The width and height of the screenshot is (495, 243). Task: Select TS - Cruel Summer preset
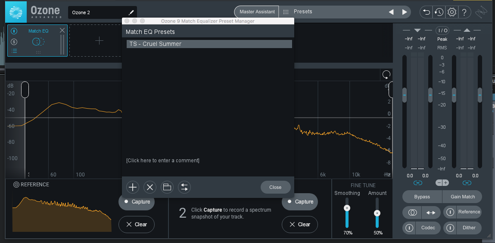pyautogui.click(x=209, y=44)
